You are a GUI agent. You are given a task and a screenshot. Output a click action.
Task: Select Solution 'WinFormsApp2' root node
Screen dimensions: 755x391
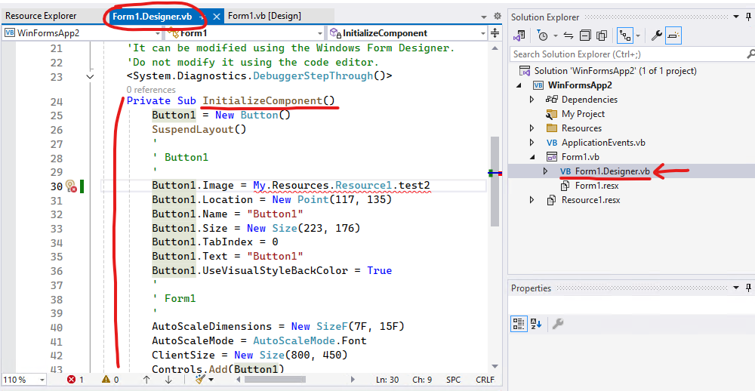pyautogui.click(x=615, y=71)
